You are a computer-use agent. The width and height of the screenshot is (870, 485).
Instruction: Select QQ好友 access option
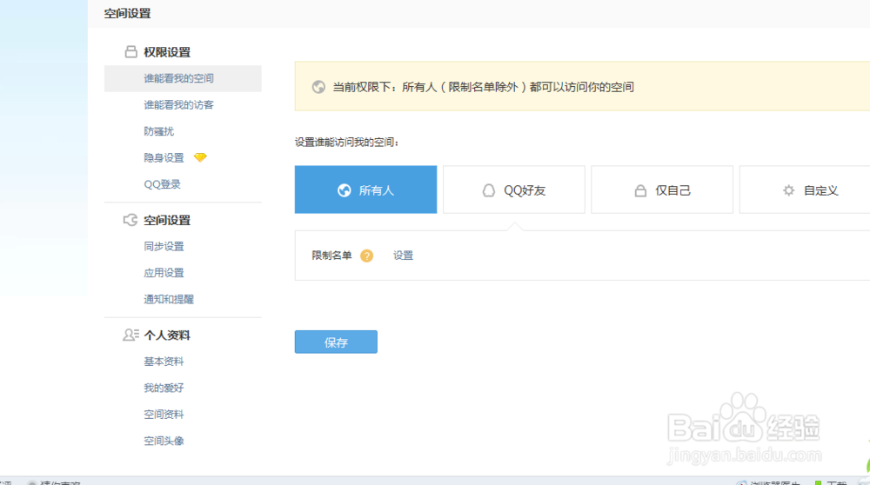tap(514, 189)
